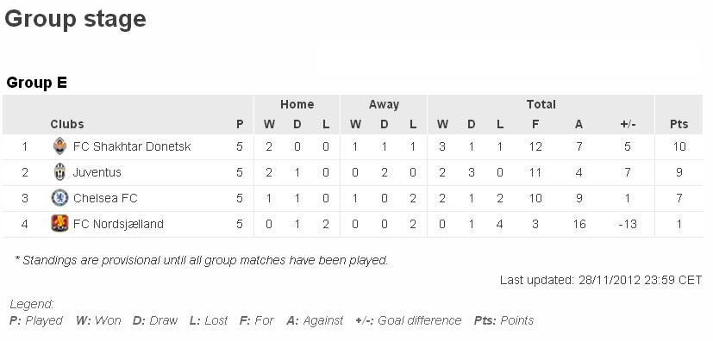713x341 pixels.
Task: Click the Group E heading
Action: pyautogui.click(x=37, y=83)
